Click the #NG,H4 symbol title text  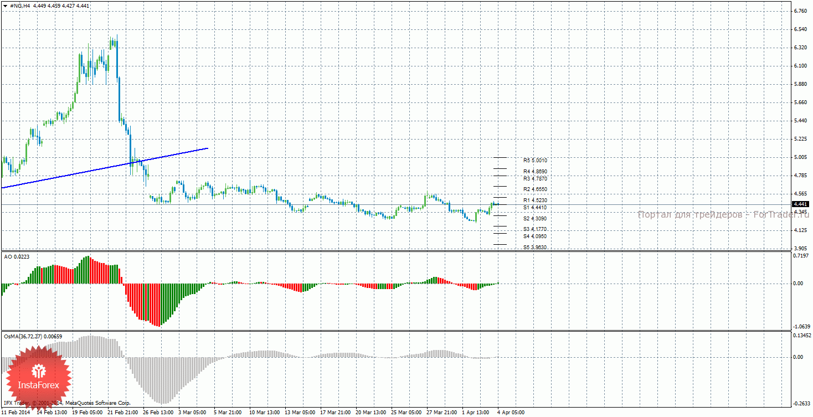point(19,6)
